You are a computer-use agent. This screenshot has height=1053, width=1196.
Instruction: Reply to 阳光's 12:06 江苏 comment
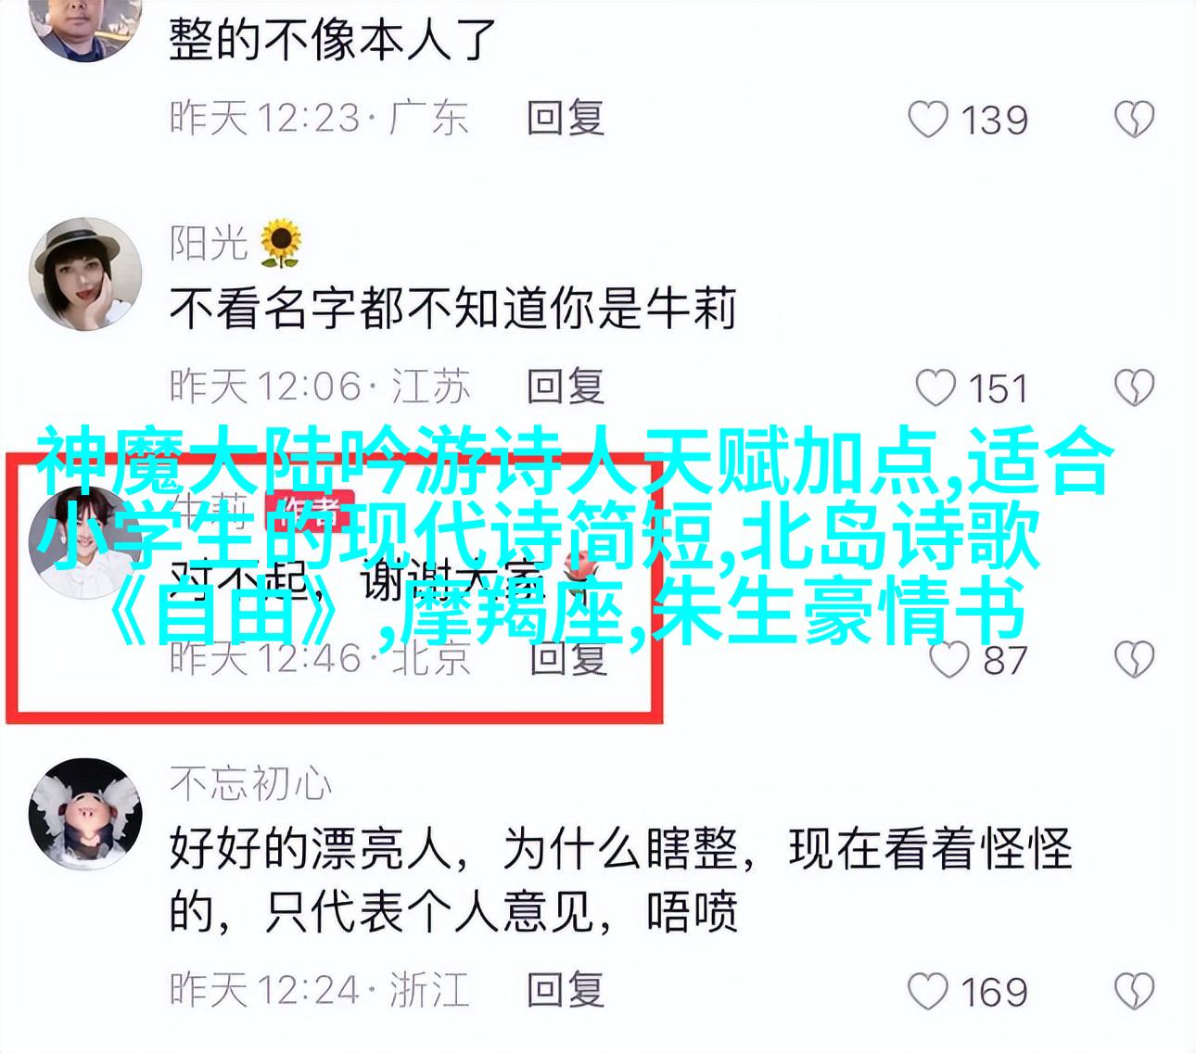coord(566,387)
